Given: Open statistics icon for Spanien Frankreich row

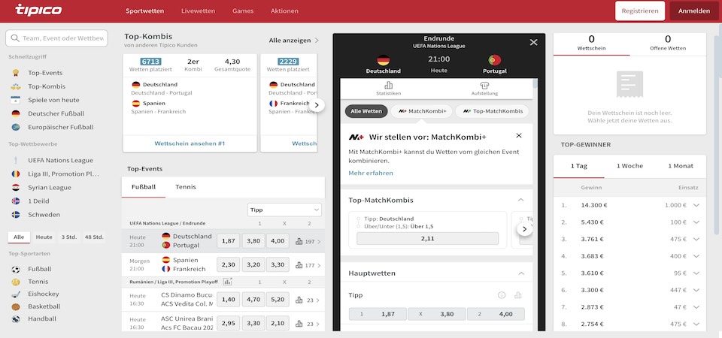Looking at the screenshot, I should [299, 265].
